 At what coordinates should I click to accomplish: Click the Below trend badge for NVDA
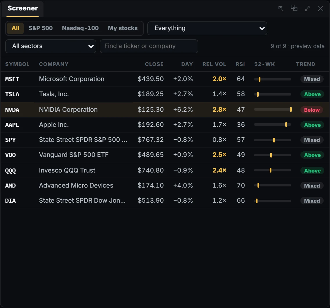(x=312, y=110)
